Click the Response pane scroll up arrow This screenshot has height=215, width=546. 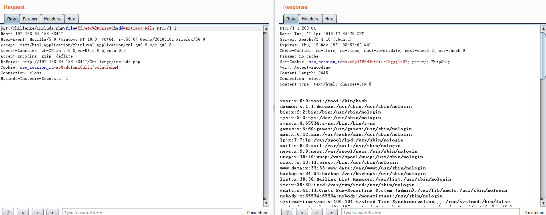[x=543, y=28]
